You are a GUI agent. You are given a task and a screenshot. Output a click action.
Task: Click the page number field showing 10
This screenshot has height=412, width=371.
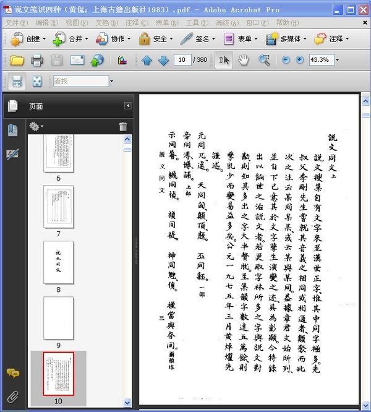point(182,60)
